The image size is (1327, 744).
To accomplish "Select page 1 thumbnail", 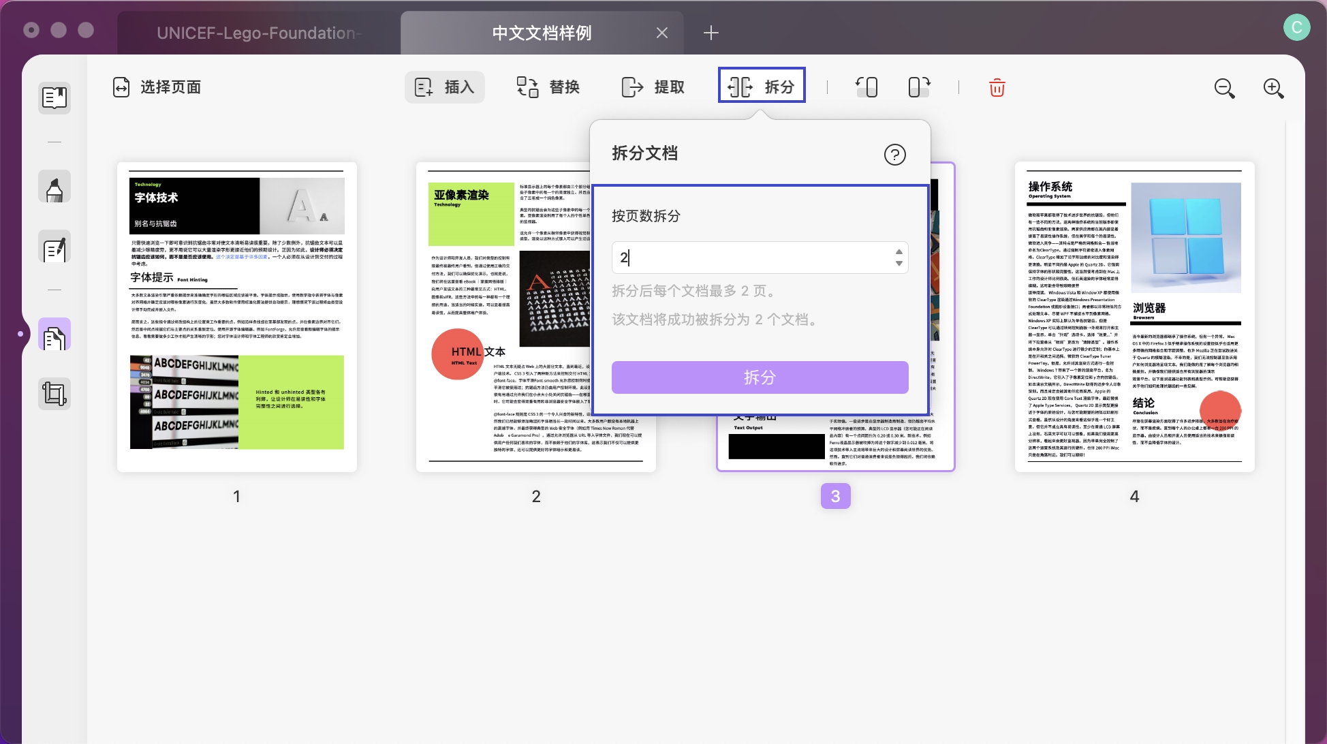I will pos(237,317).
